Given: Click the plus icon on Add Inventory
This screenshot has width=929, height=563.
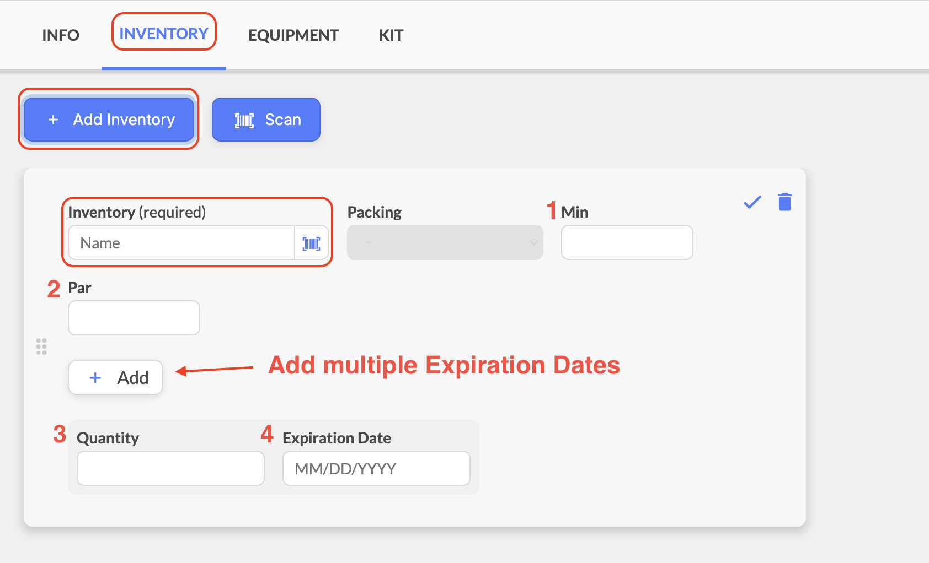Looking at the screenshot, I should click(x=53, y=120).
